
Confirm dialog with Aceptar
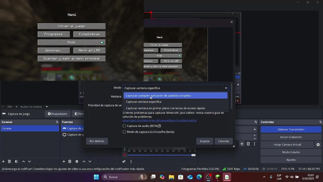coord(205,141)
